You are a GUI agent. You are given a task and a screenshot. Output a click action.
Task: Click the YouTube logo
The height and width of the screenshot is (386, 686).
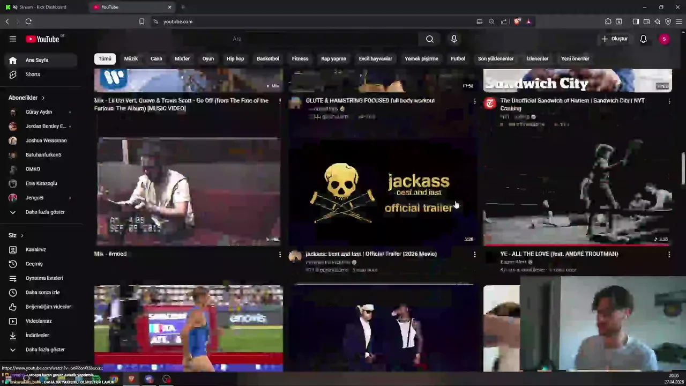click(43, 39)
